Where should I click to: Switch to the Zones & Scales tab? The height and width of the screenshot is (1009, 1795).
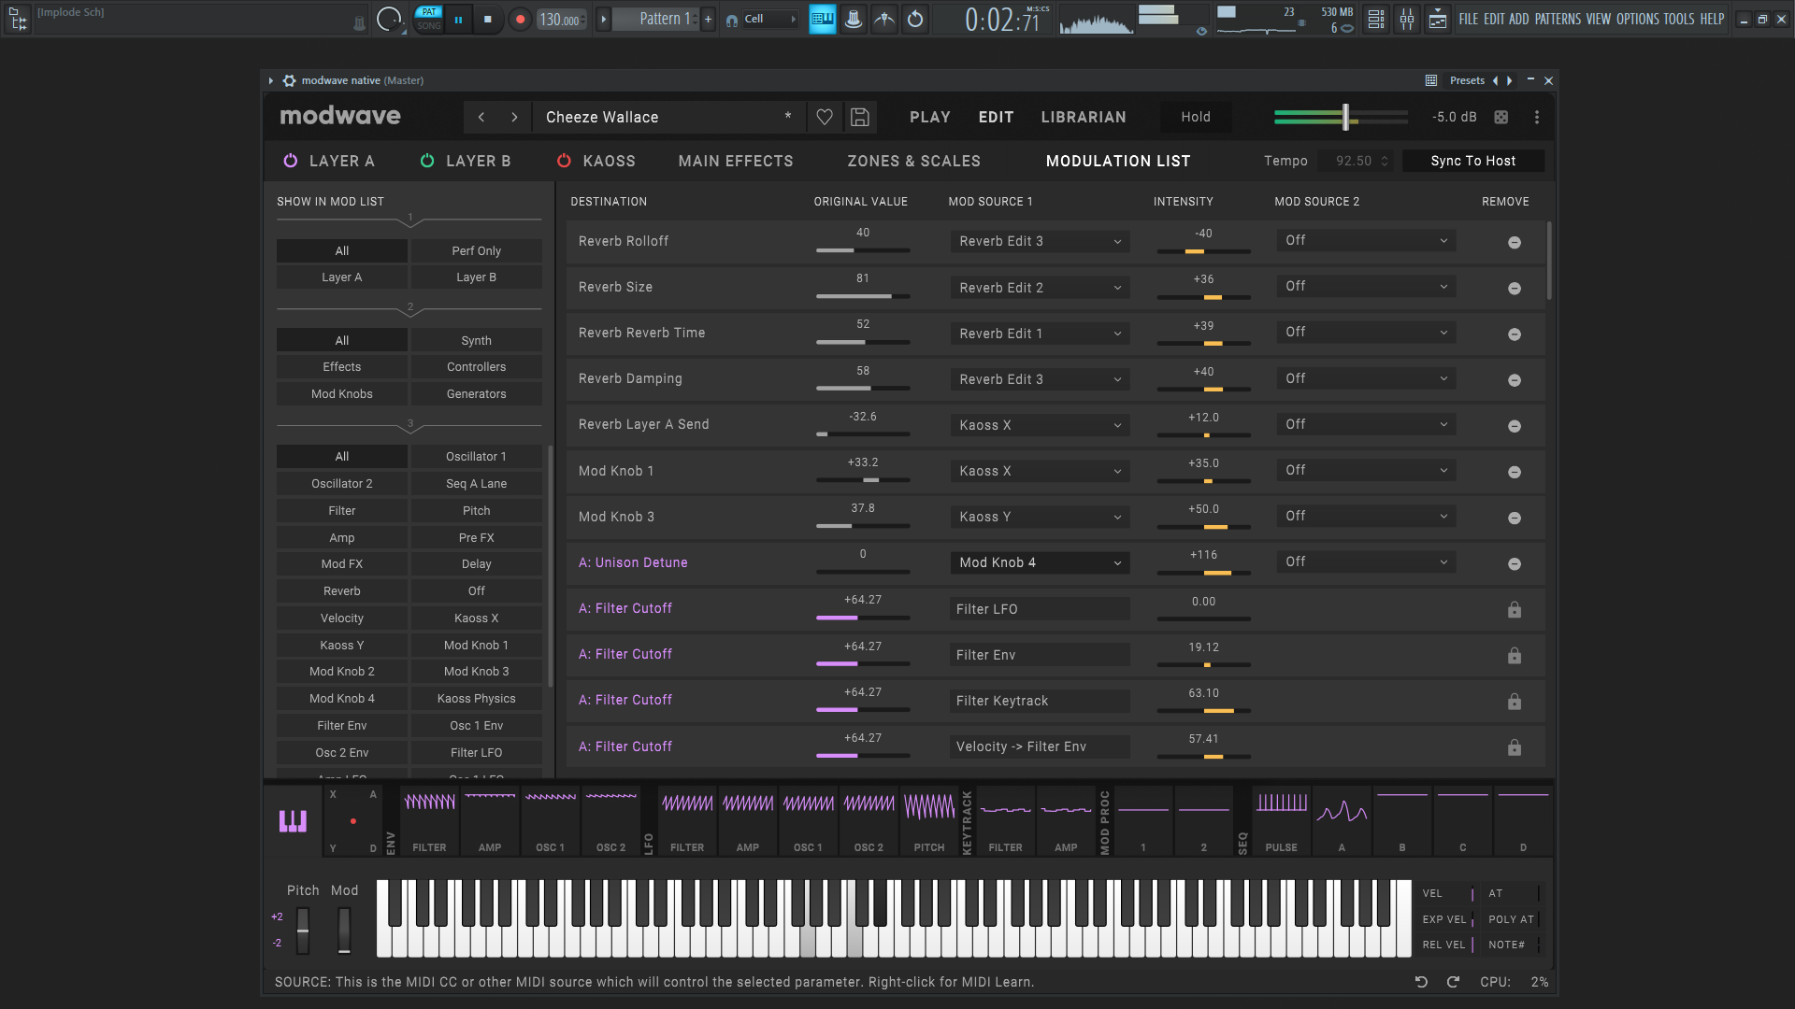913,161
